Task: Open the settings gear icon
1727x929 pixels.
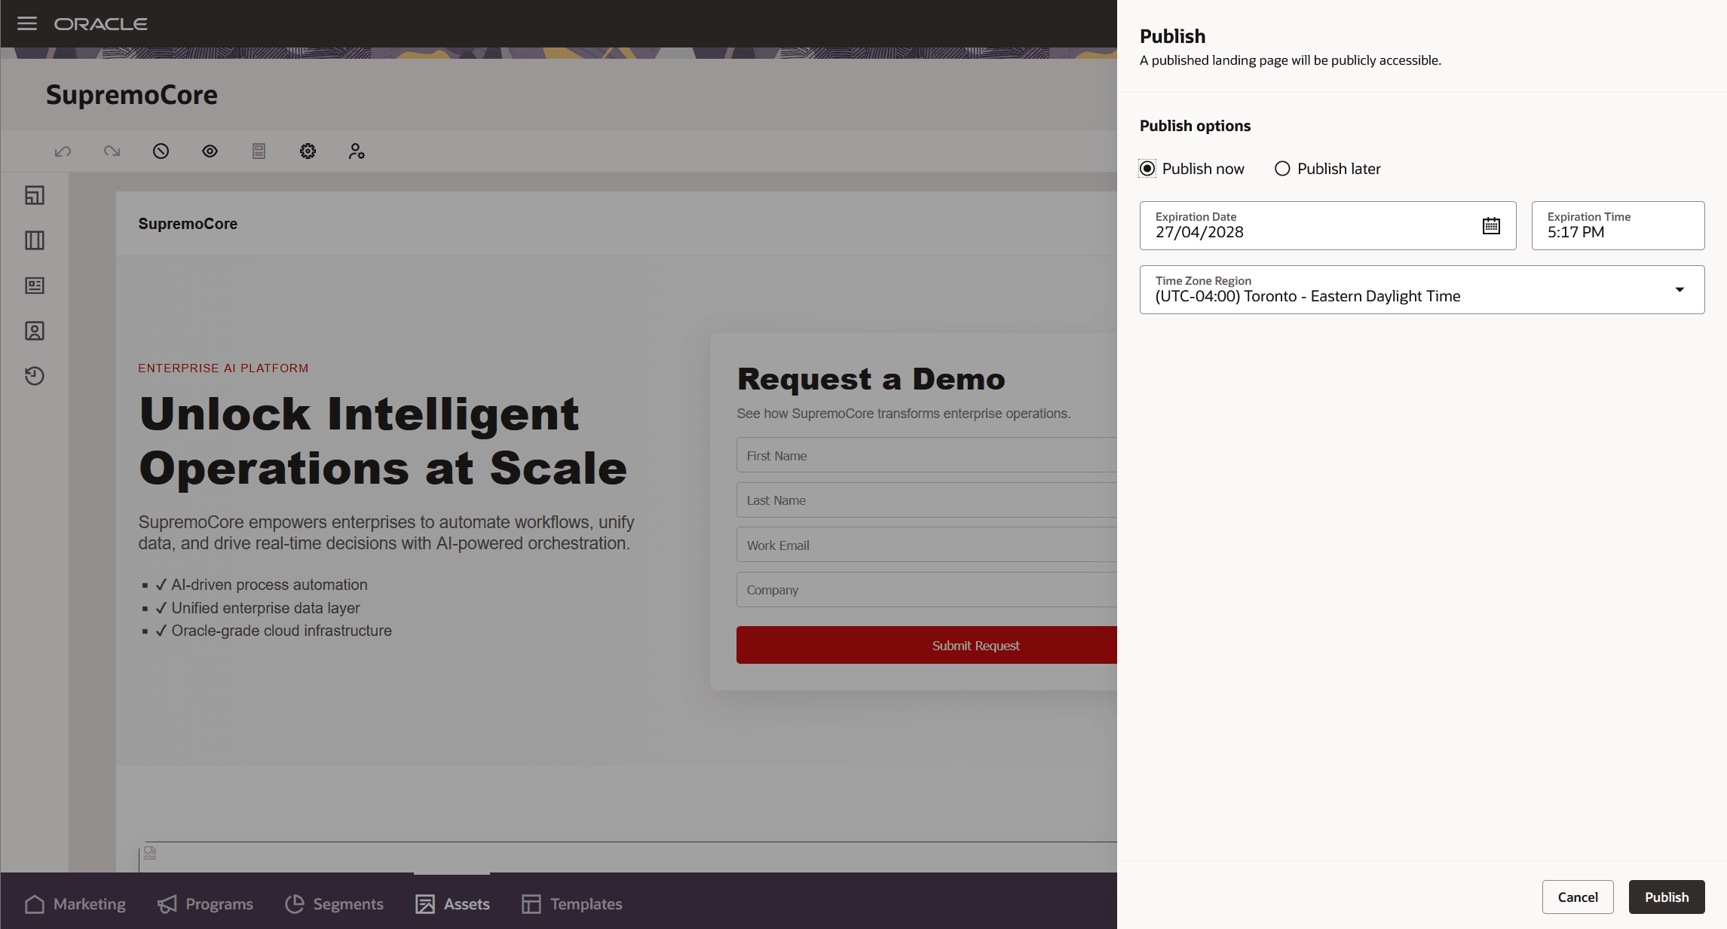Action: [x=308, y=151]
